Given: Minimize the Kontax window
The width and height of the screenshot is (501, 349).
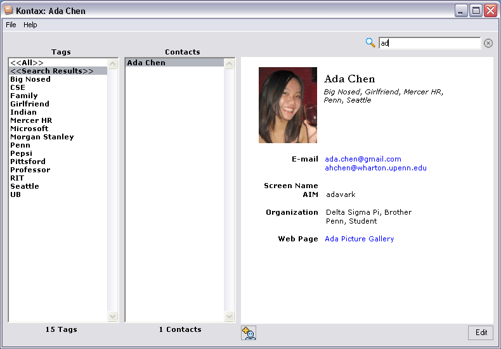Looking at the screenshot, I should tap(461, 11).
